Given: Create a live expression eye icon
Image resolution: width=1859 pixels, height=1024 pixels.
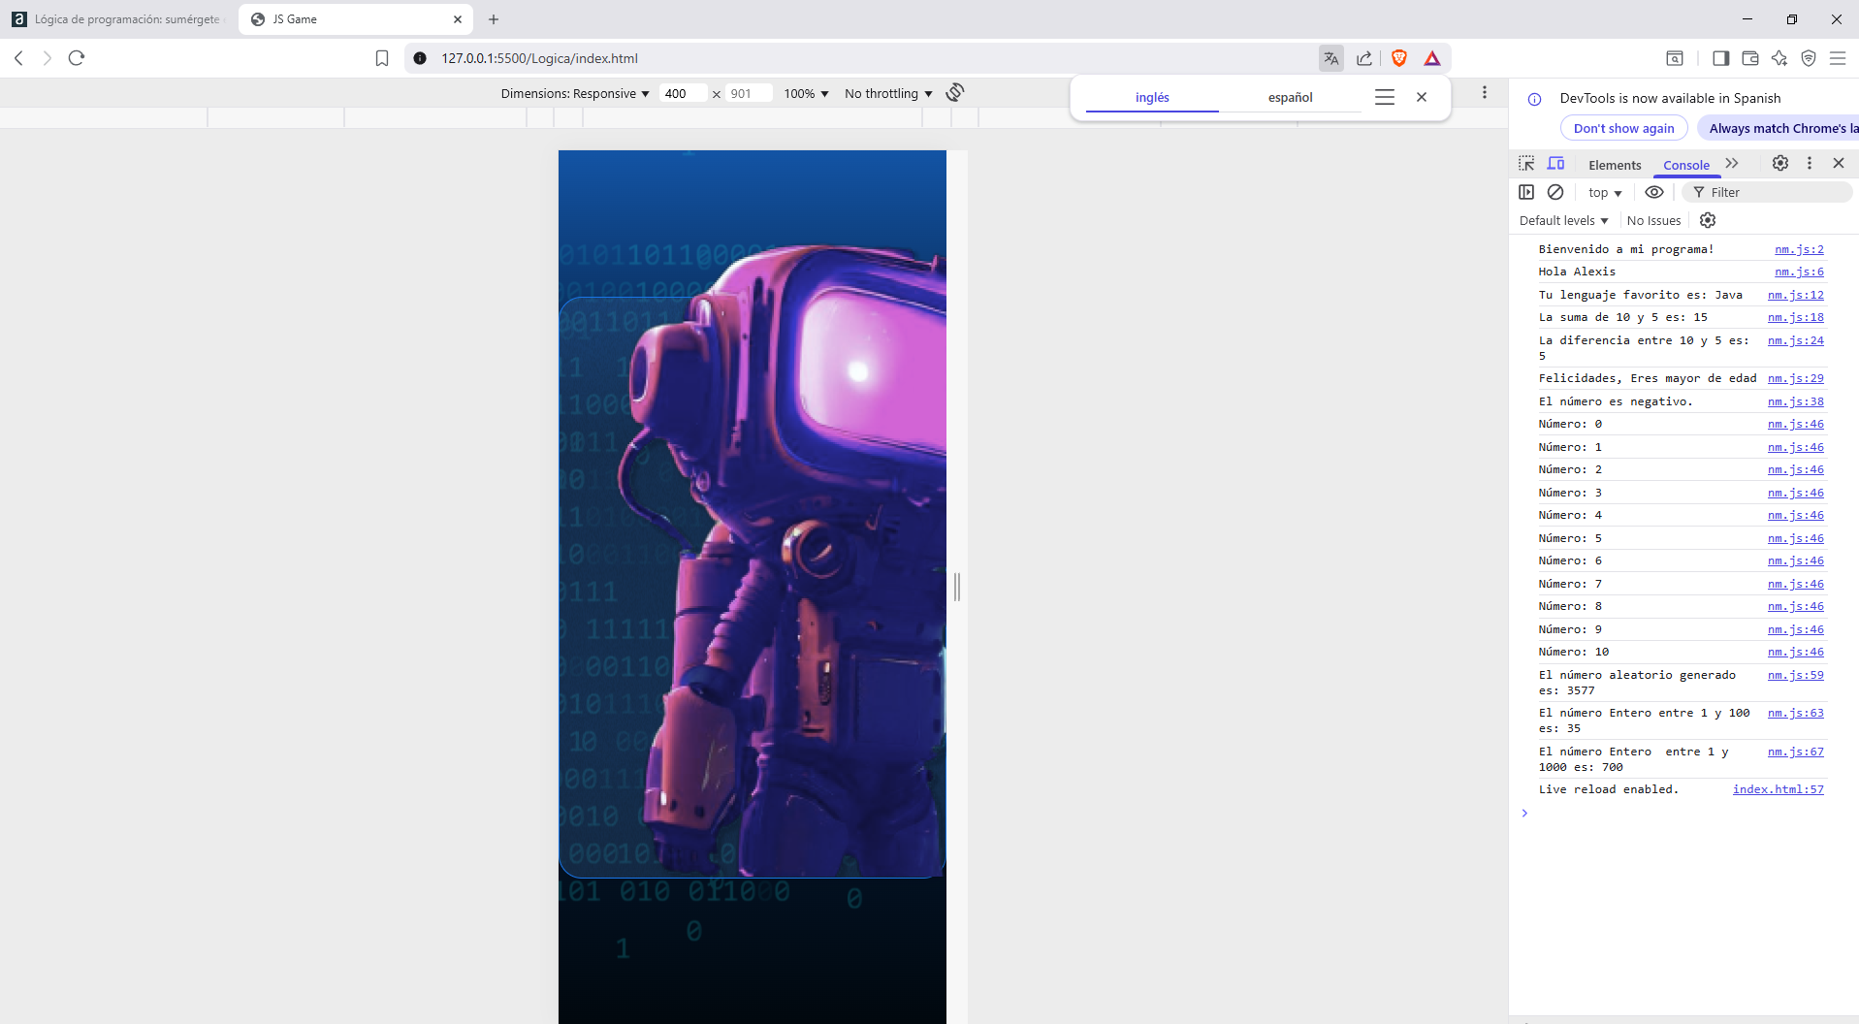Looking at the screenshot, I should click(x=1654, y=192).
